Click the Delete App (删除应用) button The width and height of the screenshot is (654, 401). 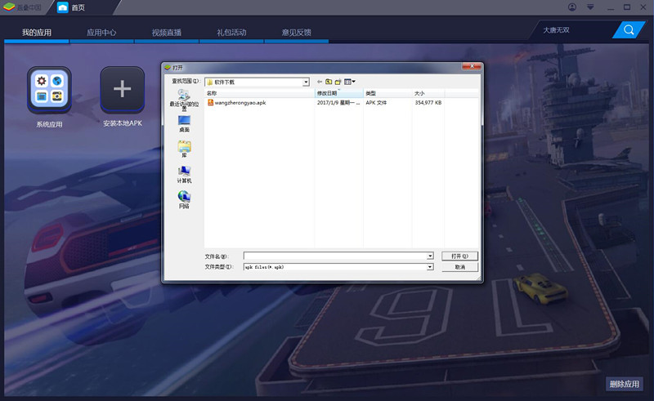click(625, 384)
